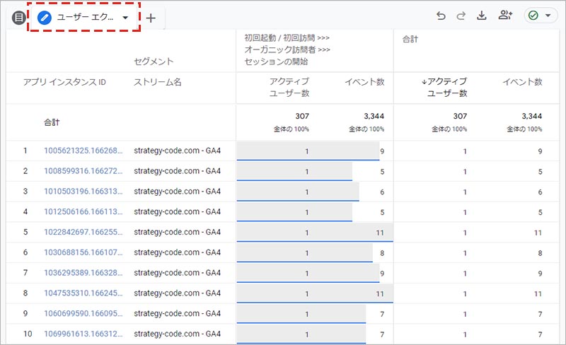Open app instance 1008599316.166272... link

tap(83, 171)
